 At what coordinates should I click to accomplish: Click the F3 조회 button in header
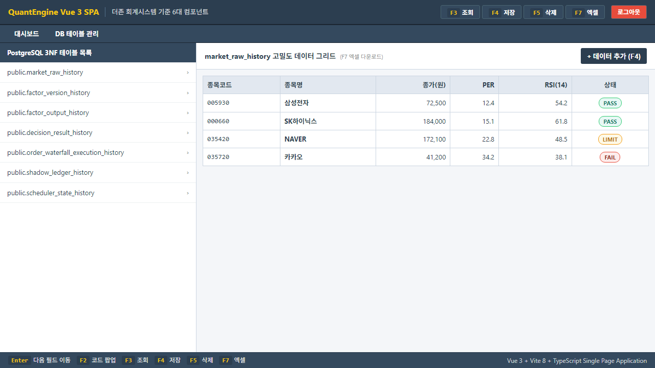pos(460,12)
